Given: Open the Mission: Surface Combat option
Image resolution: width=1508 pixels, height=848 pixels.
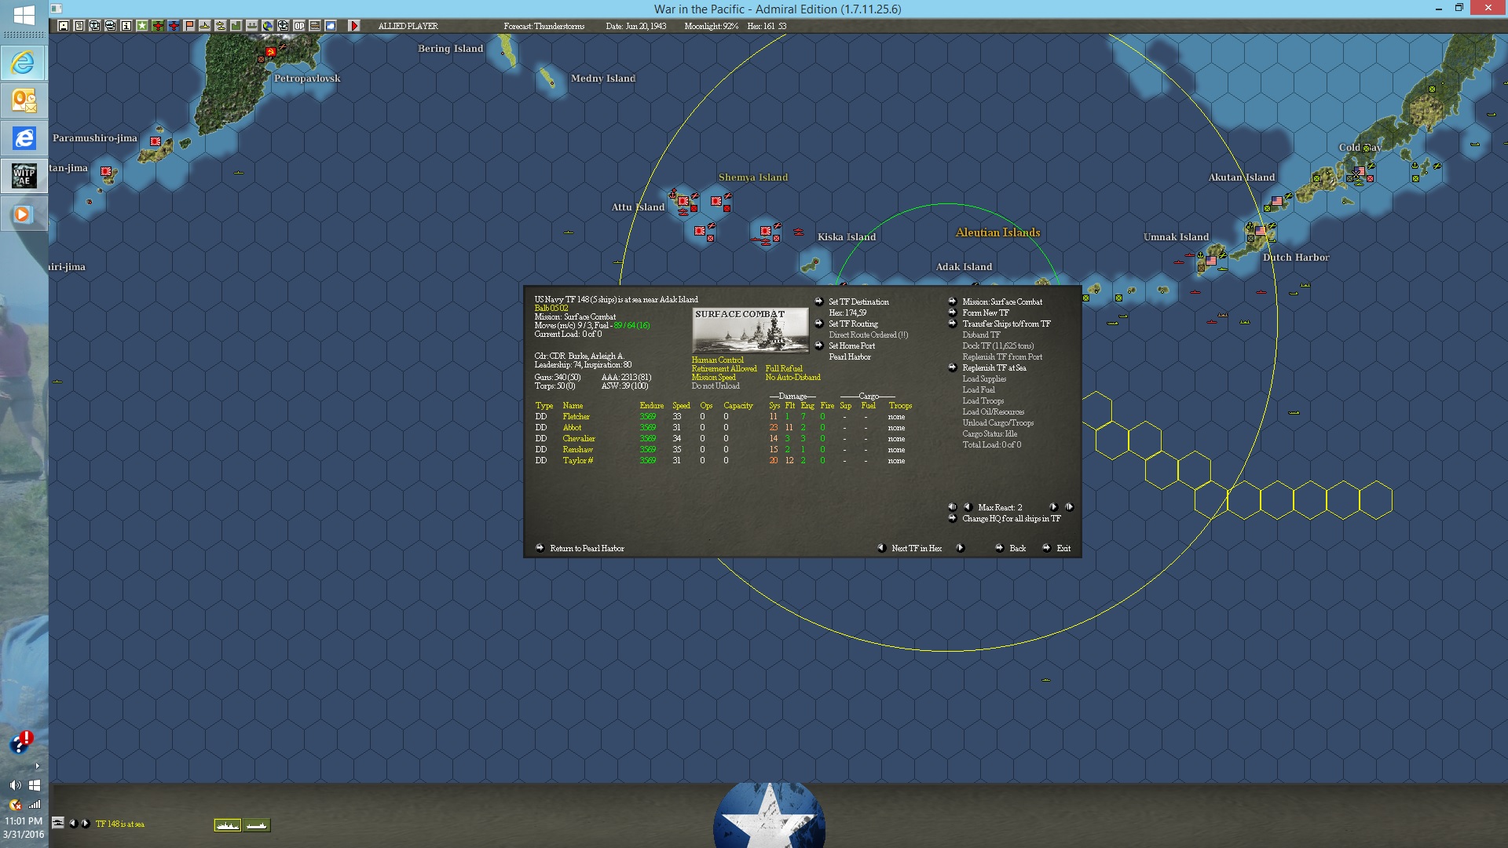Looking at the screenshot, I should 1002,302.
